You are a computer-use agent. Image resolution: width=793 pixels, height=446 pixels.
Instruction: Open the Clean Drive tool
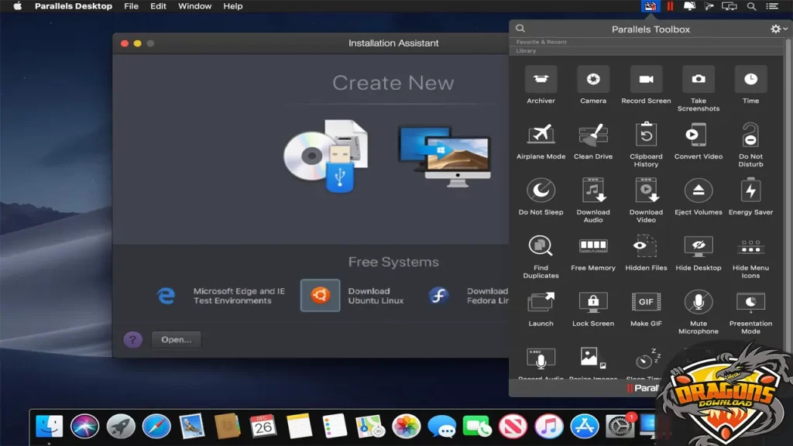point(593,139)
